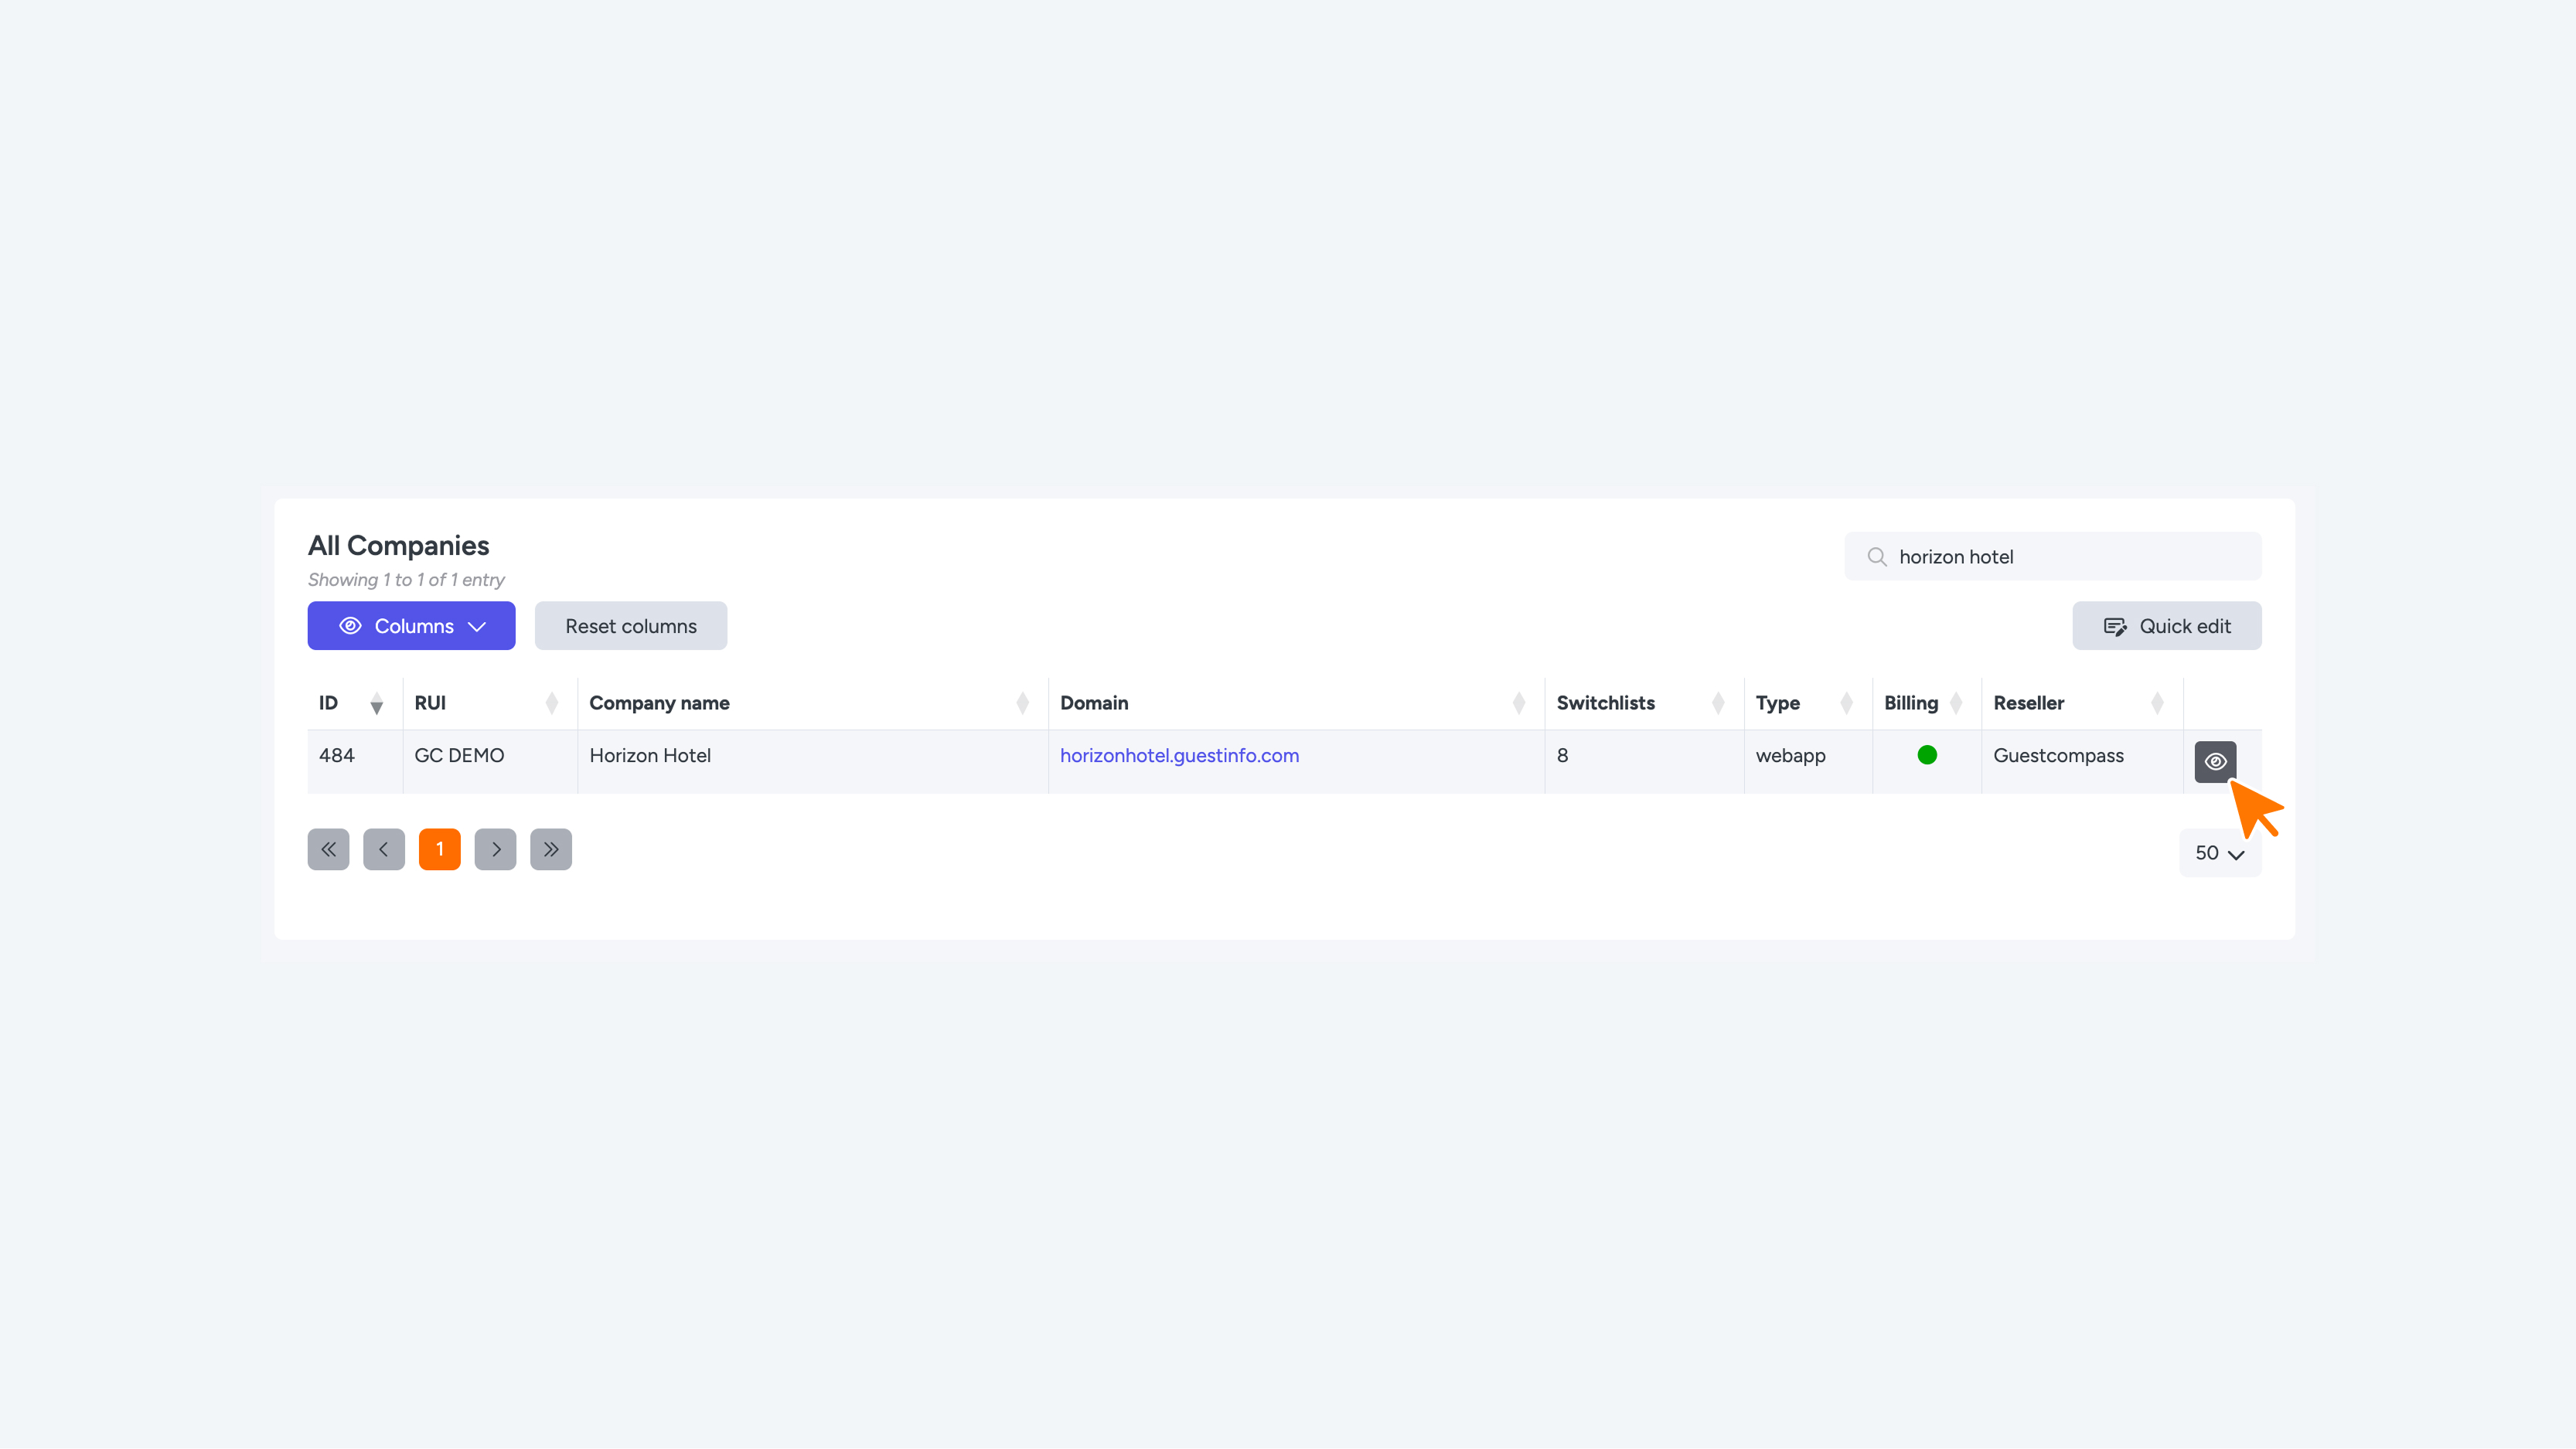Click the Quick edit button
This screenshot has height=1449, width=2576.
coord(2167,625)
